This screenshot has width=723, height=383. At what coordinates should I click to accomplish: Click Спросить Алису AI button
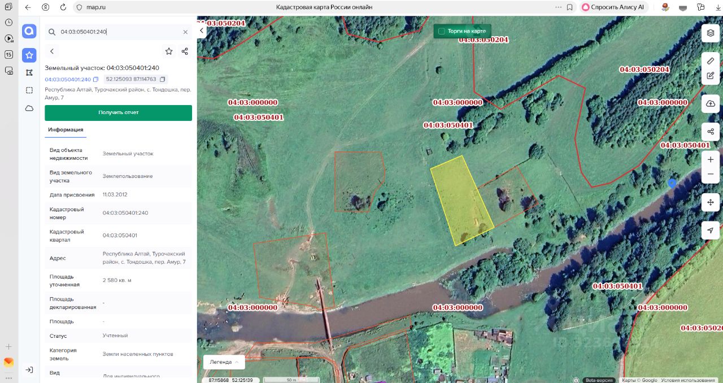coord(613,7)
